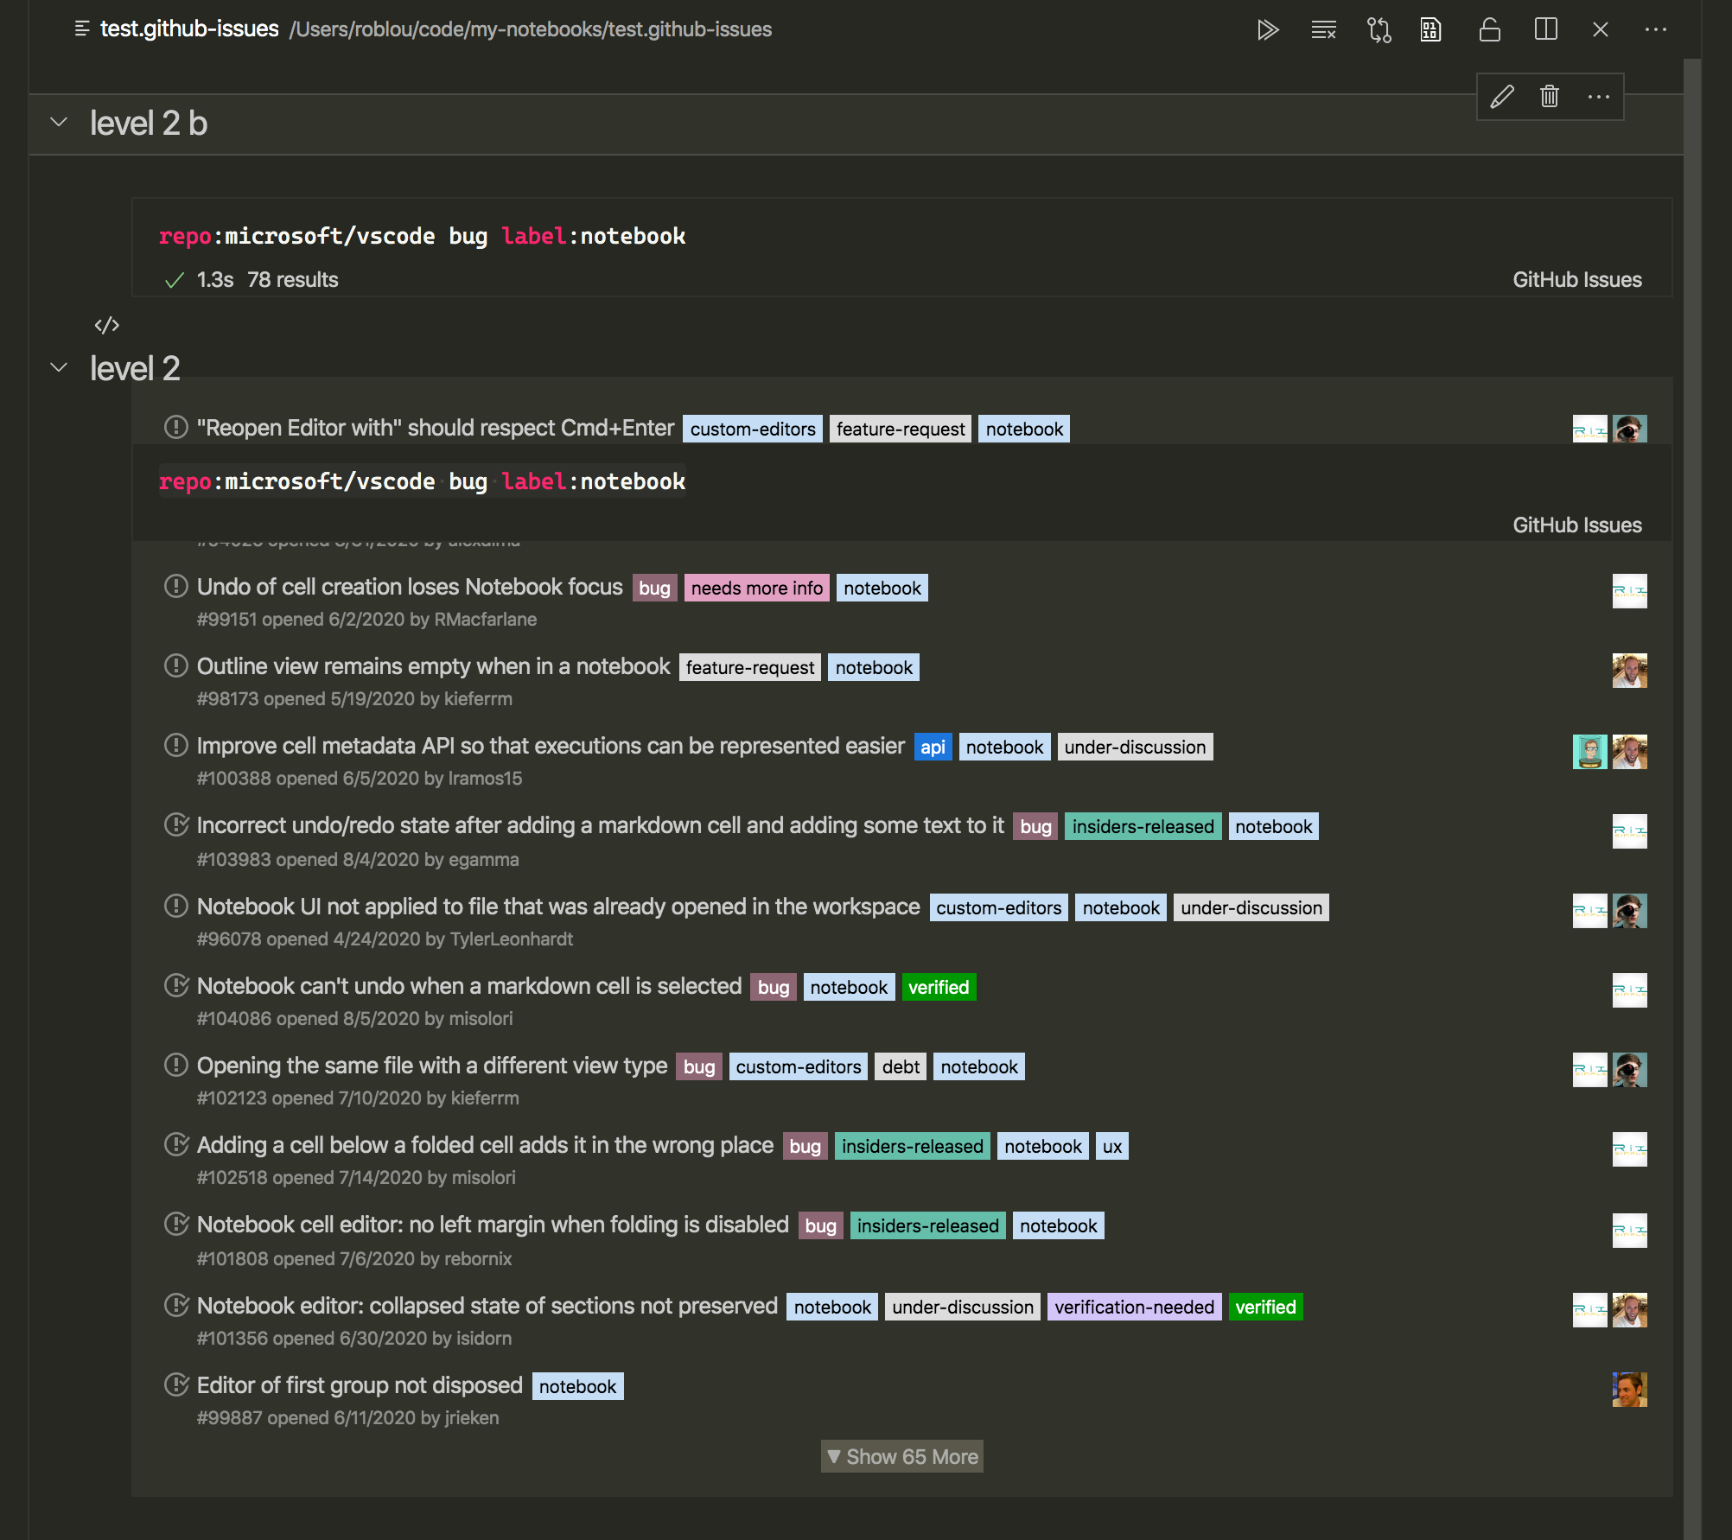
Task: Open the Undo of cell creation issue
Action: click(x=410, y=587)
